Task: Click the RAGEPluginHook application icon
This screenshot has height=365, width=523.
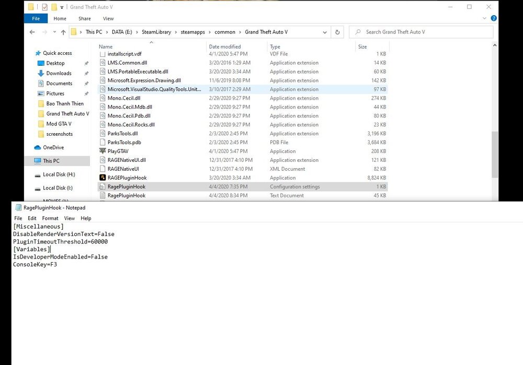Action: (x=103, y=178)
